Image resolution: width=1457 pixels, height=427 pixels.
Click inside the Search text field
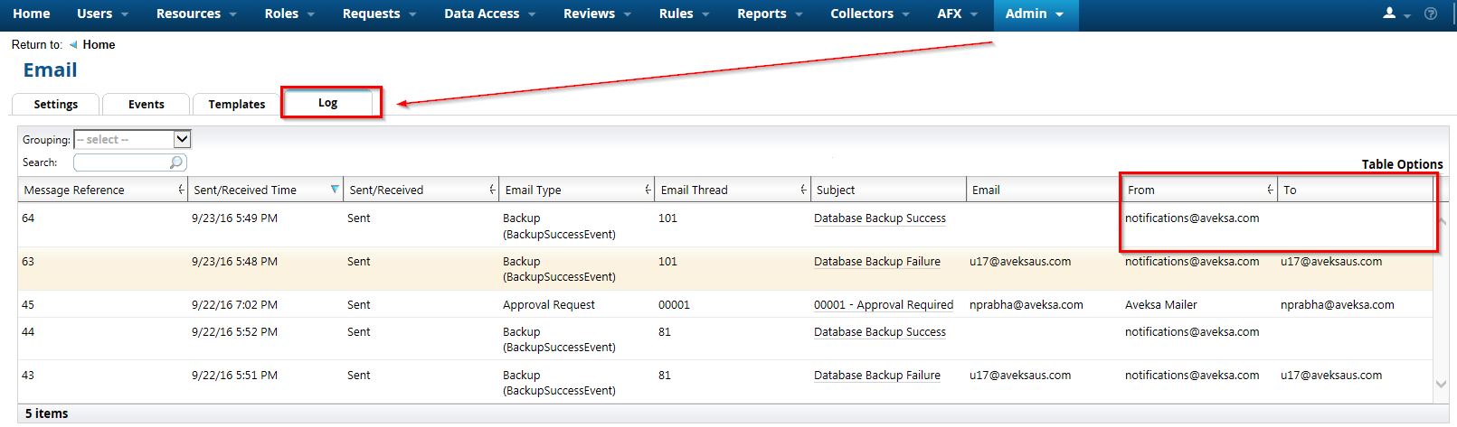(121, 162)
